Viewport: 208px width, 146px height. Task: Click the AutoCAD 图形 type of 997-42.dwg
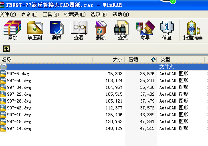(x=174, y=108)
